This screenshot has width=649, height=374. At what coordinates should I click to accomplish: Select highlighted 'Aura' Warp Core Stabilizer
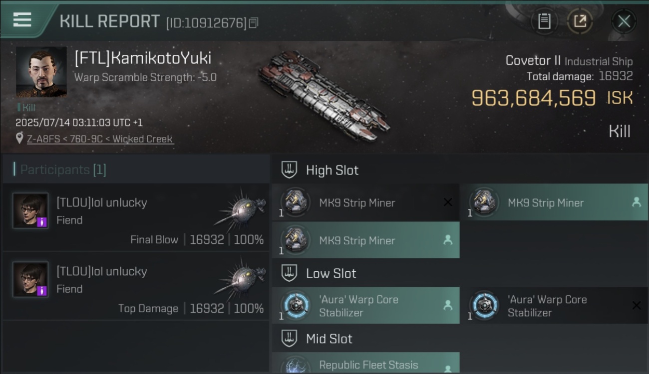pyautogui.click(x=365, y=306)
